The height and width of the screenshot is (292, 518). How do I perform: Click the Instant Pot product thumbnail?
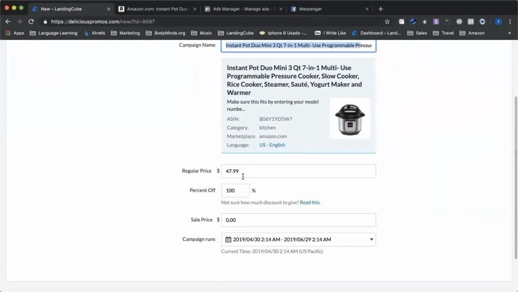pos(350,119)
